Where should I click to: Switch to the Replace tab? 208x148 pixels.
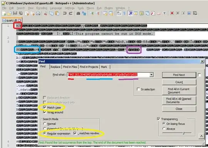click(55, 67)
